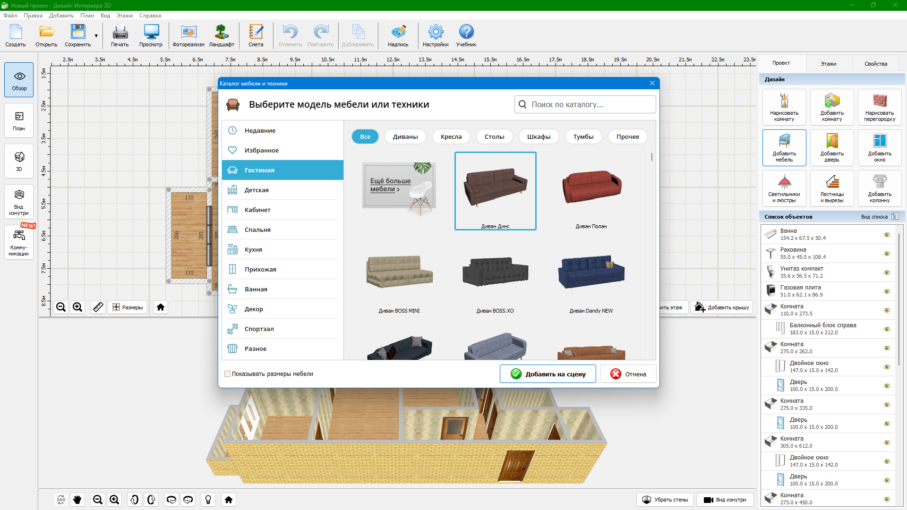Toggle light bulb in 3D toolbar
907x510 pixels.
(x=208, y=500)
